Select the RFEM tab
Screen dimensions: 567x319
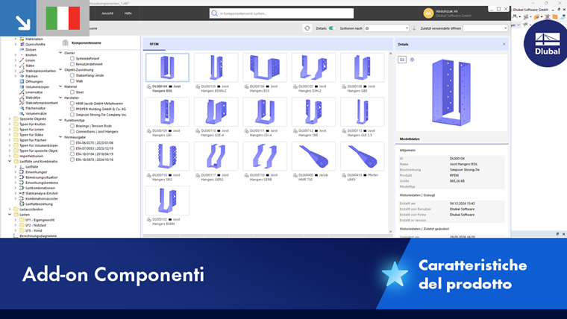coord(154,44)
